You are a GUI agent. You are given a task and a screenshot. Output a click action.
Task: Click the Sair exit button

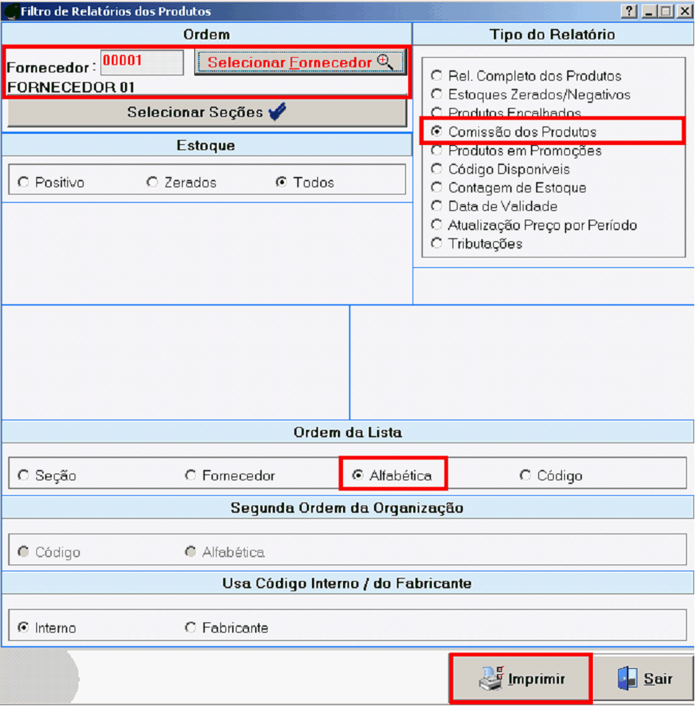[x=645, y=679]
